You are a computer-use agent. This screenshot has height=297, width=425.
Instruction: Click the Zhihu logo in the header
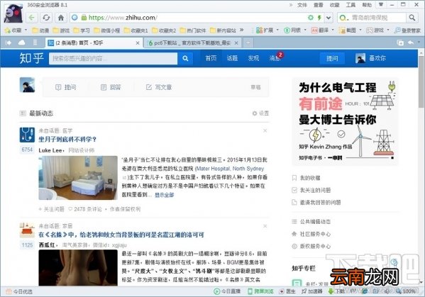31,58
